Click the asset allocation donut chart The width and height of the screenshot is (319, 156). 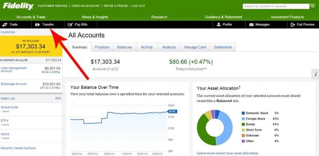click(x=215, y=127)
